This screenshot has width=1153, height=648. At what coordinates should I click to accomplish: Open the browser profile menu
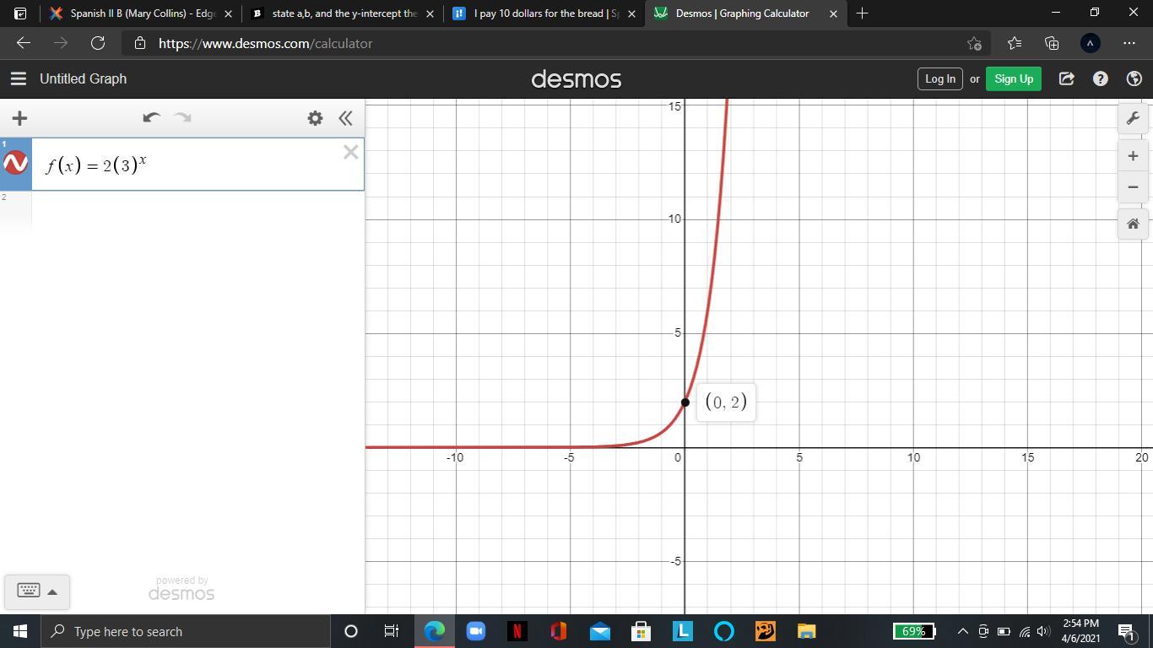1091,43
